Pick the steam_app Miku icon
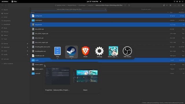The width and height of the screenshot is (185, 104). [x=113, y=52]
